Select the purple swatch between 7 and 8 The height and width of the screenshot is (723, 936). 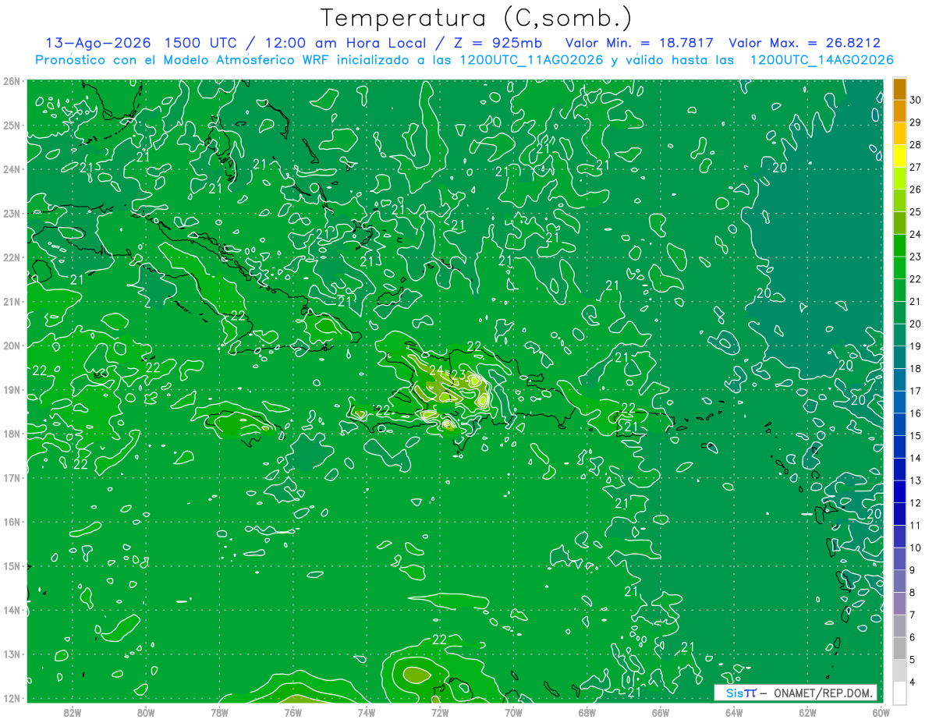click(x=899, y=604)
